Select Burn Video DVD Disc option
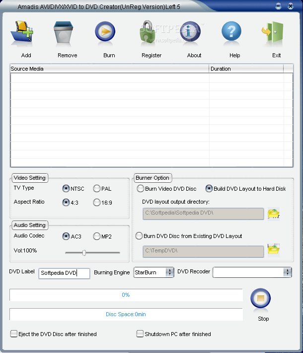 141,188
